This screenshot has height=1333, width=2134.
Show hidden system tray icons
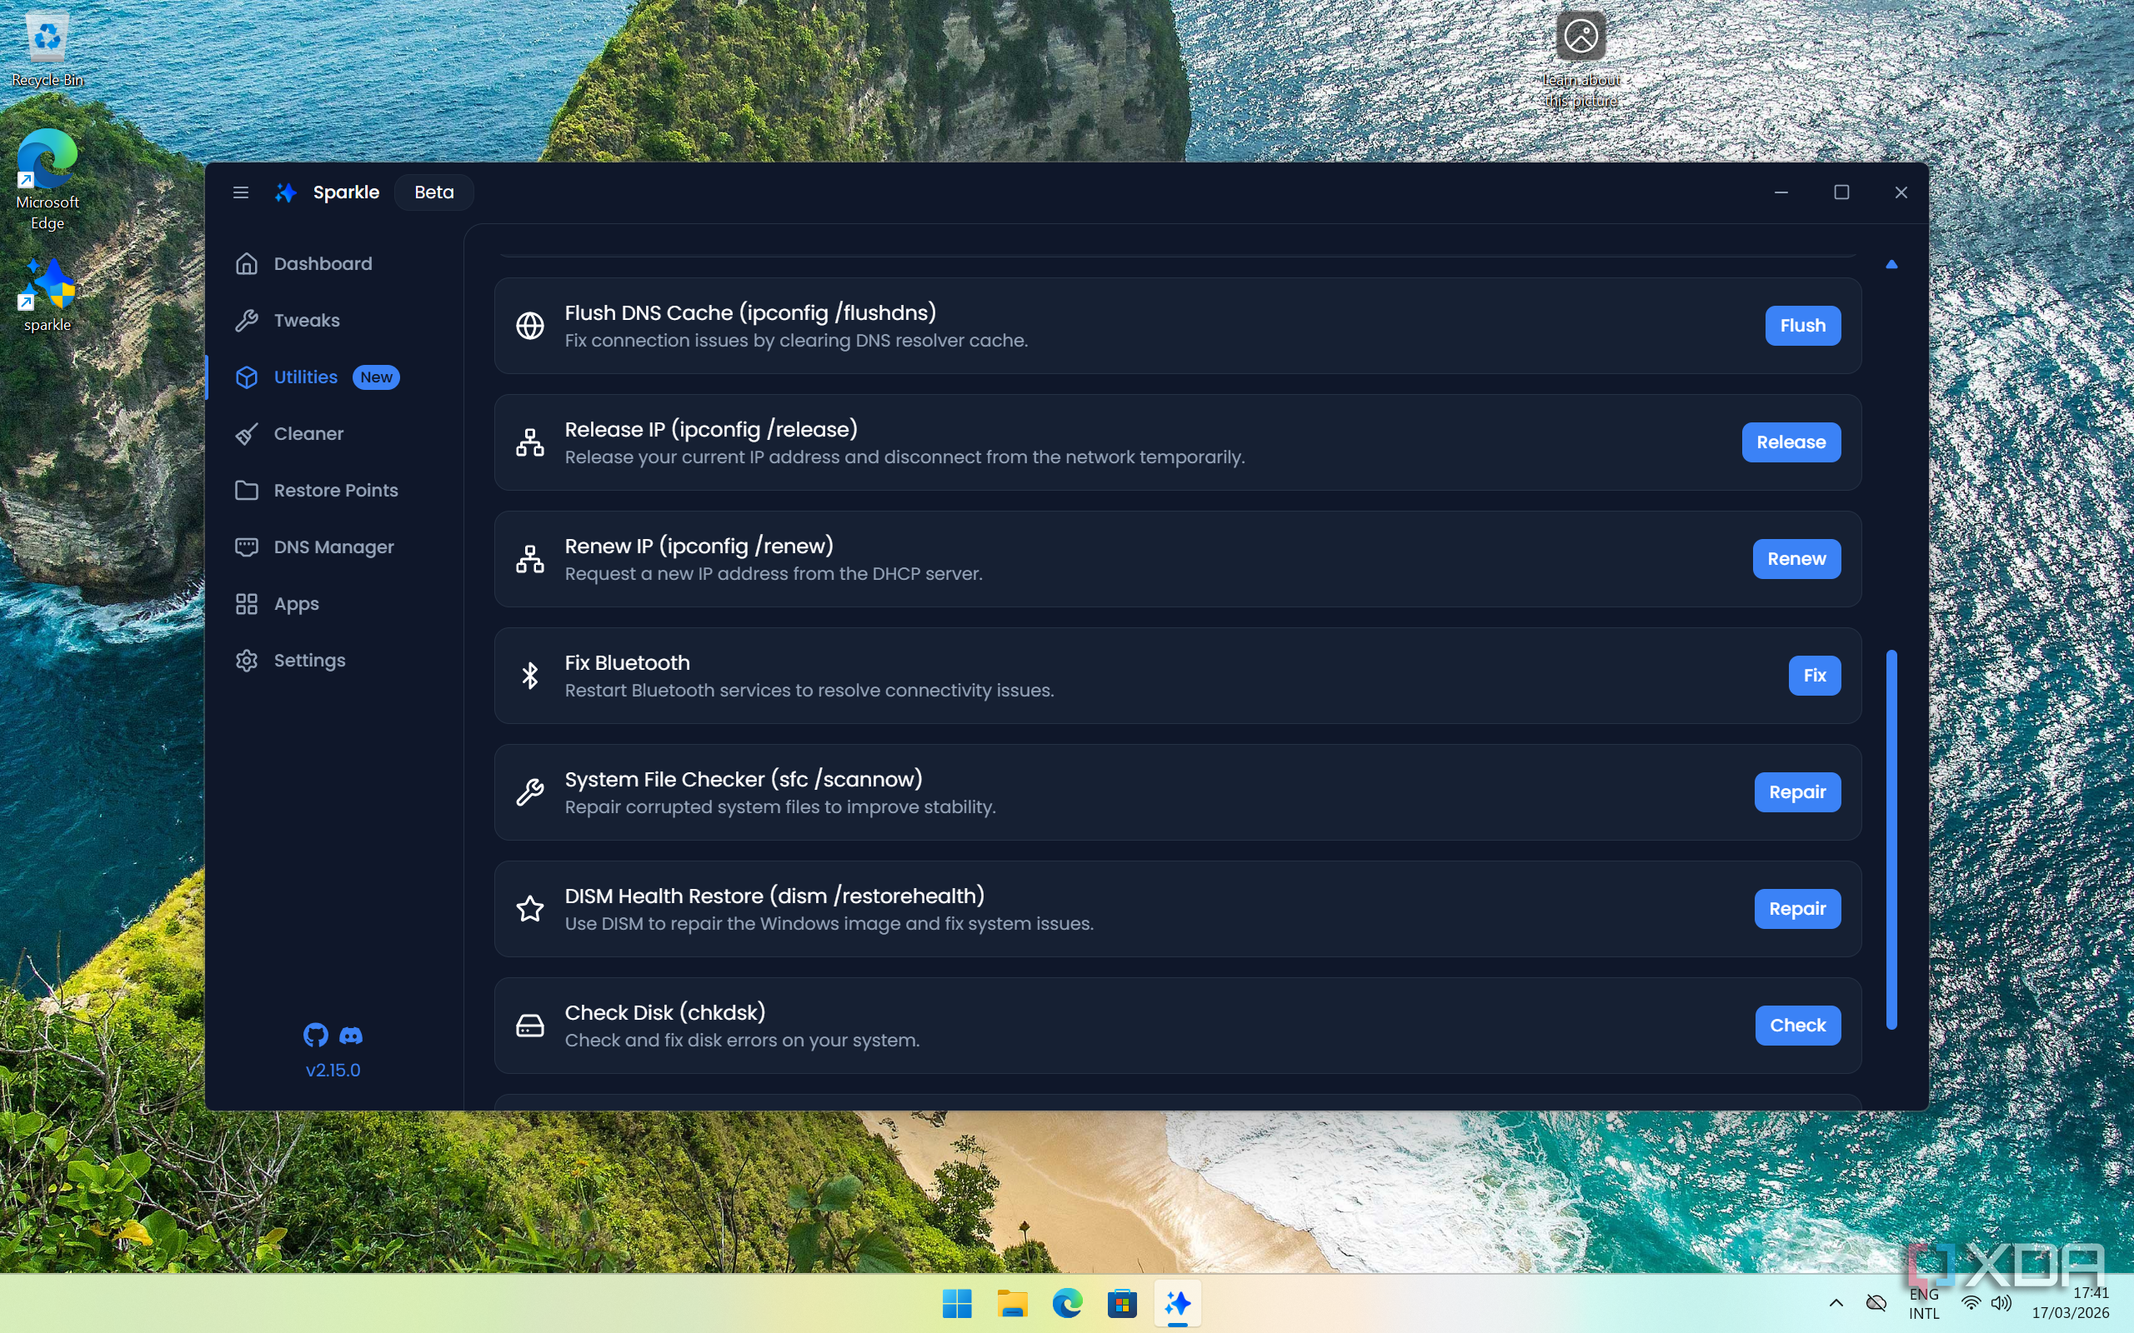coord(1836,1303)
